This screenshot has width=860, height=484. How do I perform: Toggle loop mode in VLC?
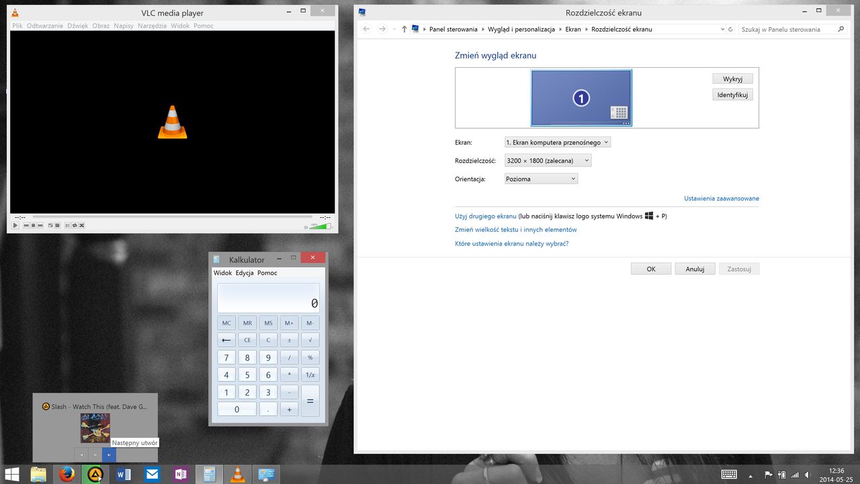pos(75,225)
